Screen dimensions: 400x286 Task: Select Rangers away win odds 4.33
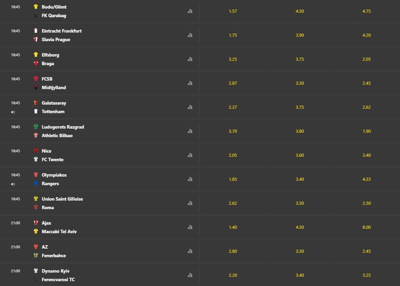click(366, 179)
